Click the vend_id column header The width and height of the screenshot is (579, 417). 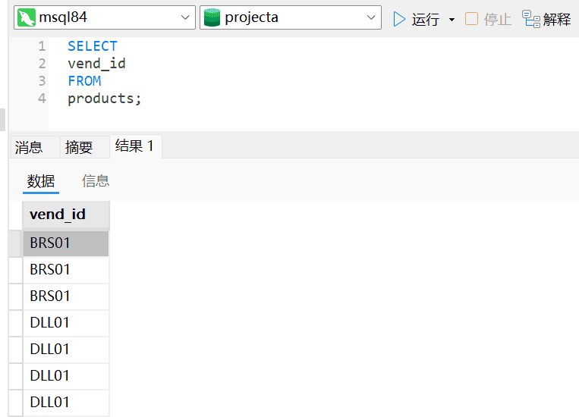(58, 215)
